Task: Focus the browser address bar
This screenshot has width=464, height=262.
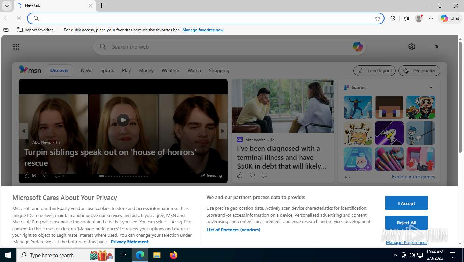Action: pos(205,18)
